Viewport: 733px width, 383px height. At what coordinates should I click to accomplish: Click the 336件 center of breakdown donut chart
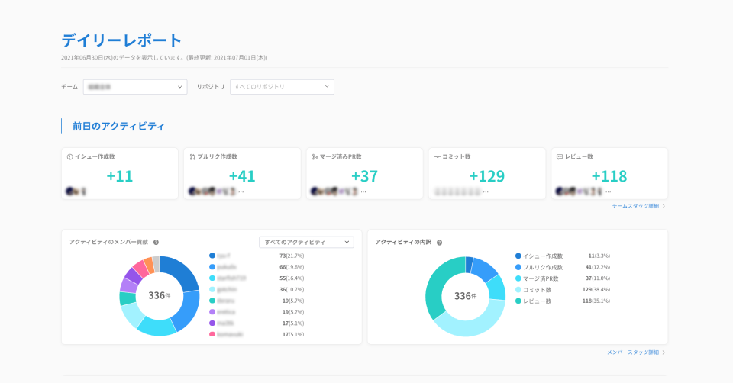pyautogui.click(x=466, y=296)
